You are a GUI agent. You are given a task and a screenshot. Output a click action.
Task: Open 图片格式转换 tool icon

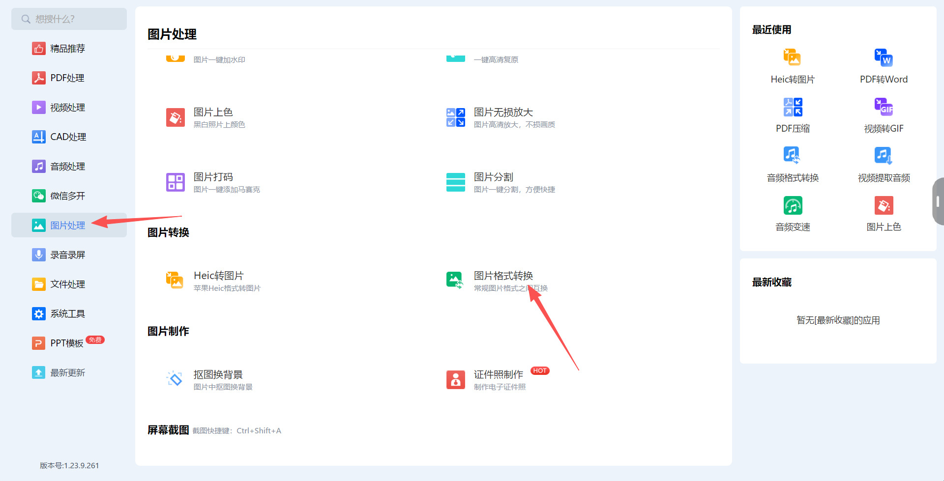tap(456, 281)
